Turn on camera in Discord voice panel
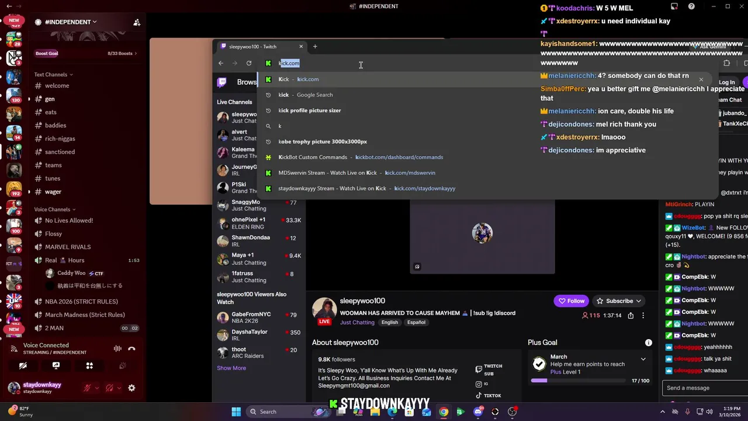The image size is (748, 421). [23, 365]
